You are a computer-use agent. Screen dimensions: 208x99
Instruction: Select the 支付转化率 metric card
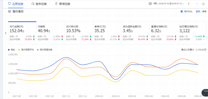point(79,33)
